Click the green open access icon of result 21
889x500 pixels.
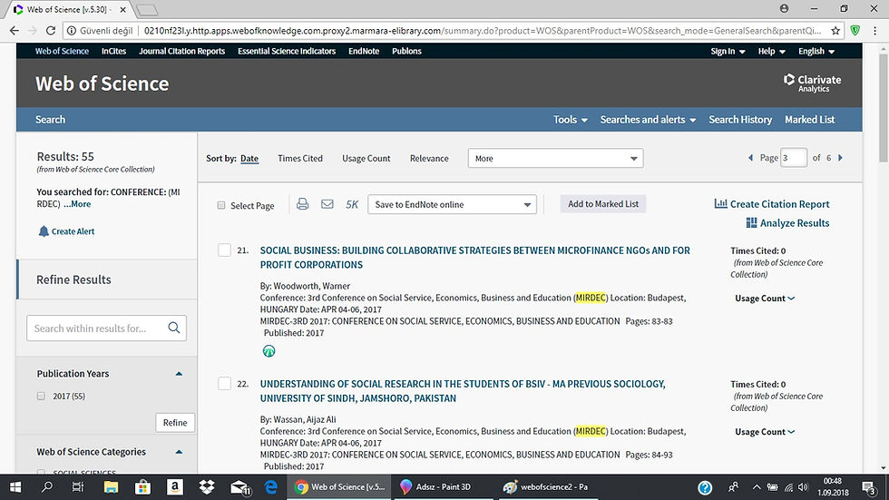coord(269,351)
